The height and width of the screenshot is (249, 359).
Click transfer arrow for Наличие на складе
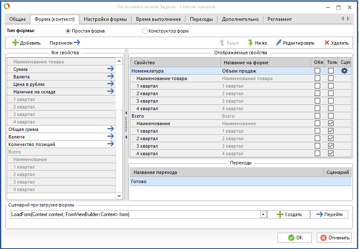click(x=110, y=92)
